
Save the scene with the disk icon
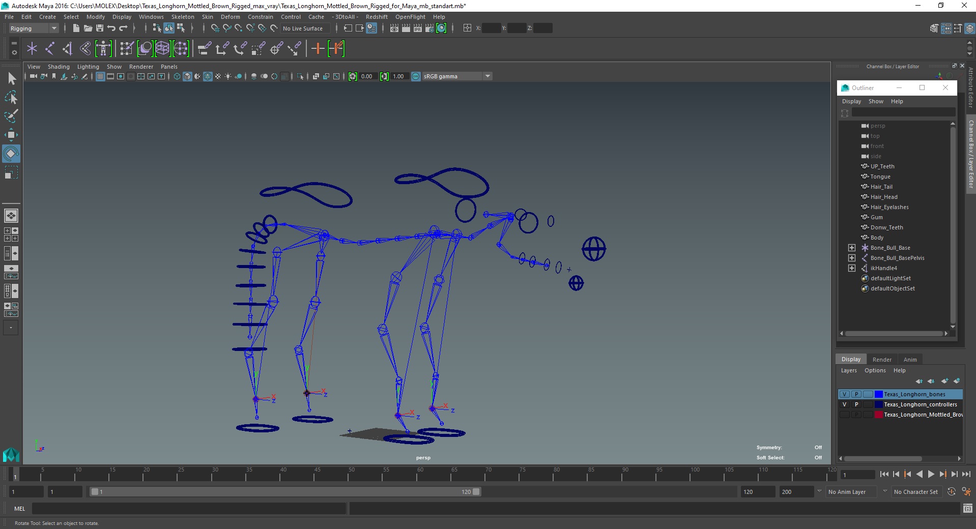pyautogui.click(x=99, y=28)
